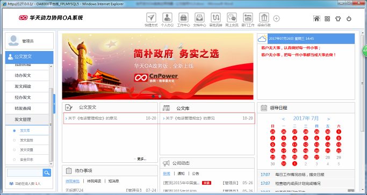
Task: Open the 快捷方式 shortcut icon
Action: pyautogui.click(x=151, y=18)
